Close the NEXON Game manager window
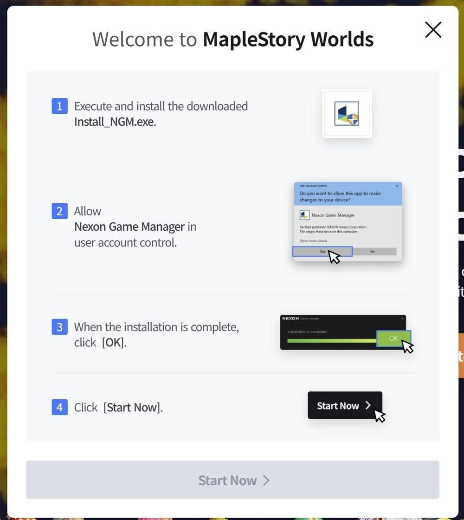The width and height of the screenshot is (464, 520). pyautogui.click(x=403, y=318)
